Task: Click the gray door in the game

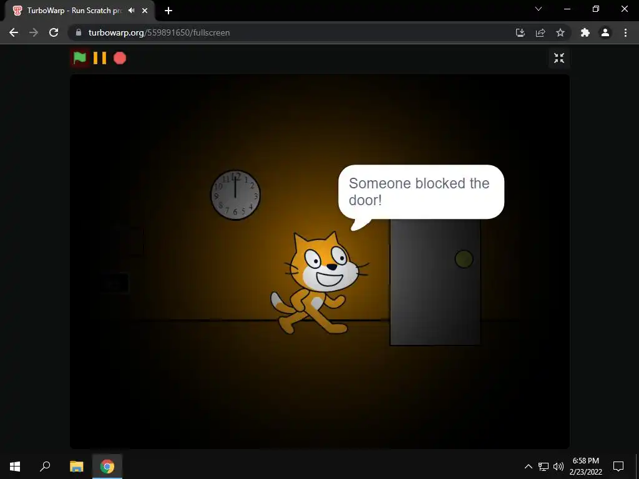Action: click(435, 282)
